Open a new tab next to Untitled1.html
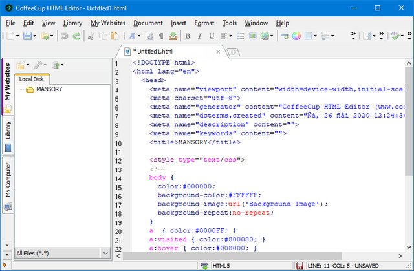Image resolution: width=414 pixels, height=271 pixels. point(234,51)
